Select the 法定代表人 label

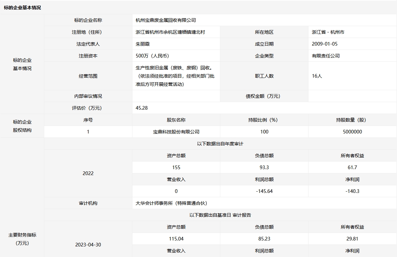[88, 44]
